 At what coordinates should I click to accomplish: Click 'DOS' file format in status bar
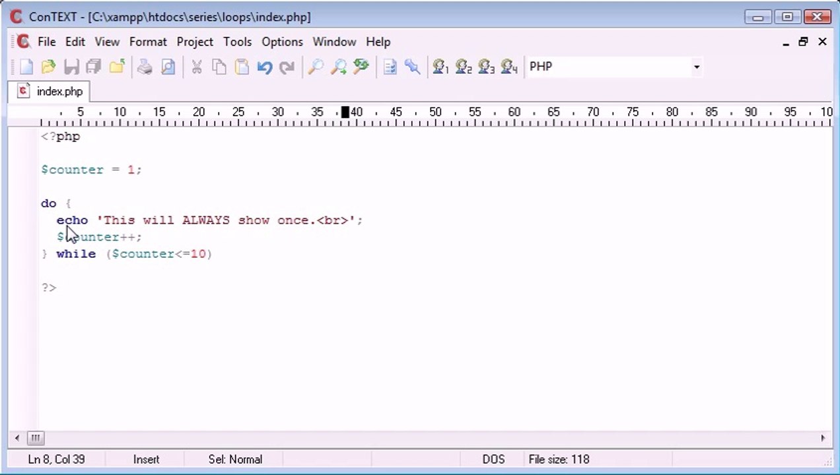(x=493, y=459)
